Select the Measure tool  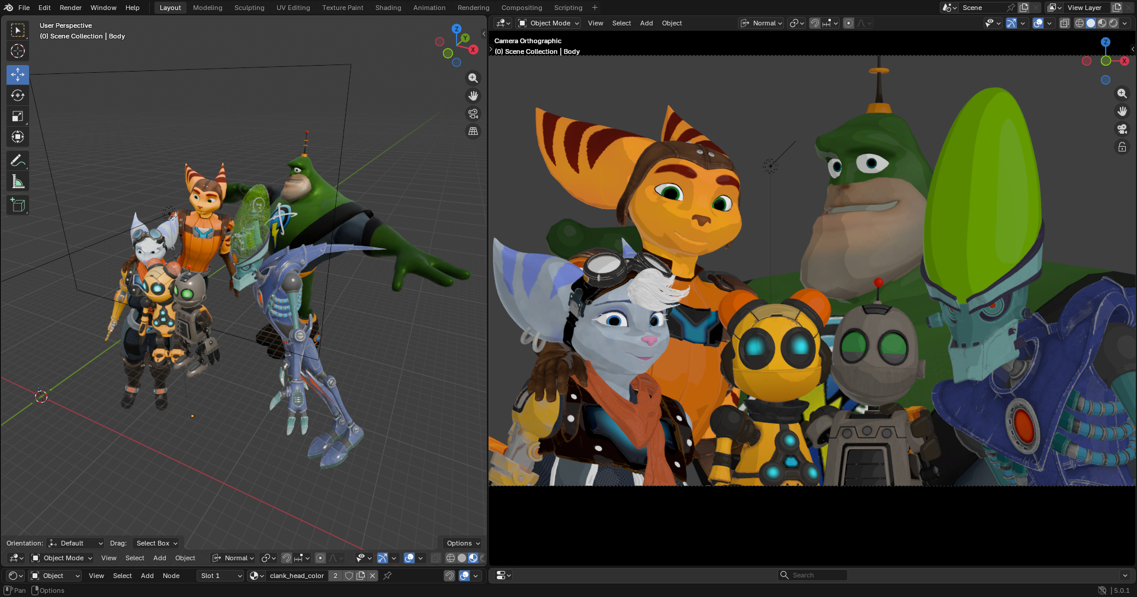pos(18,182)
